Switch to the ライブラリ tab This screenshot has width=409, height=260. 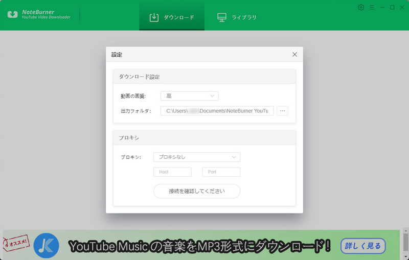point(237,17)
